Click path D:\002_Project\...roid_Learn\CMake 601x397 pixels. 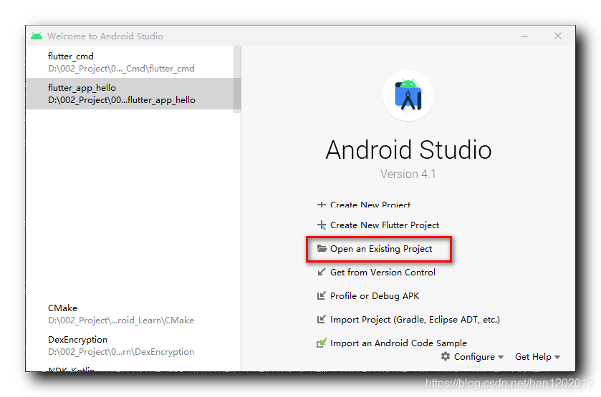coord(121,320)
